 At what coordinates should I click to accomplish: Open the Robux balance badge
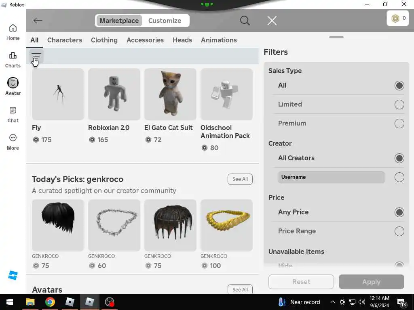point(398,18)
